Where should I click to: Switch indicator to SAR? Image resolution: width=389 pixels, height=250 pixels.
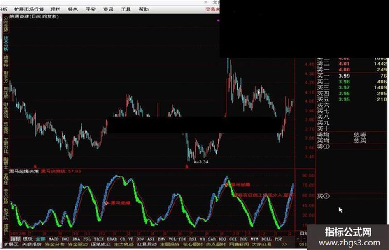click(212, 239)
